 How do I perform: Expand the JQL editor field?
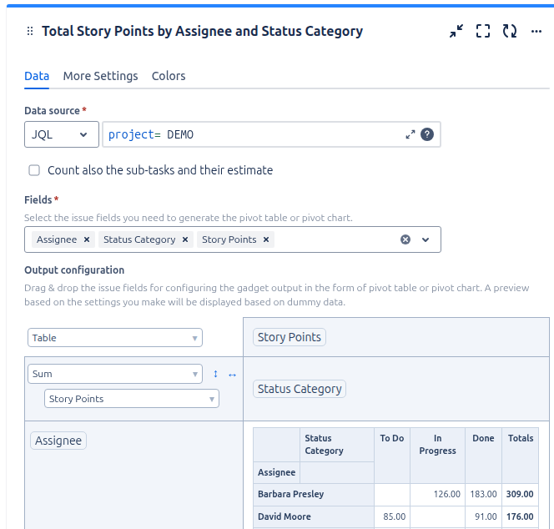coord(410,134)
